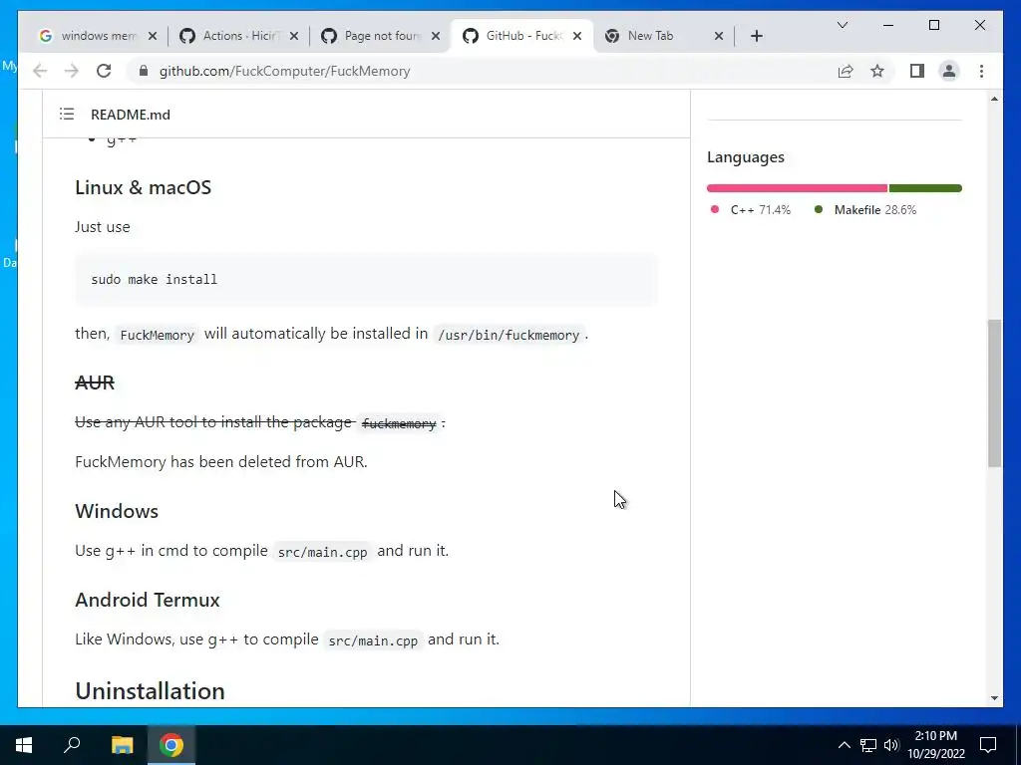
Task: Open README table of contents icon
Action: coord(67,114)
